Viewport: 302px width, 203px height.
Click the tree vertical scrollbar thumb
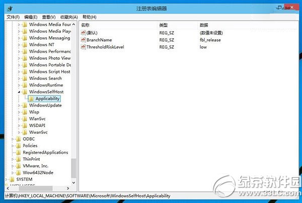73,168
